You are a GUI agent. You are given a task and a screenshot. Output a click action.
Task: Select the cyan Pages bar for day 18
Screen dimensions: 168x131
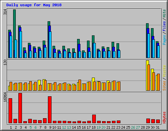click(x=94, y=50)
